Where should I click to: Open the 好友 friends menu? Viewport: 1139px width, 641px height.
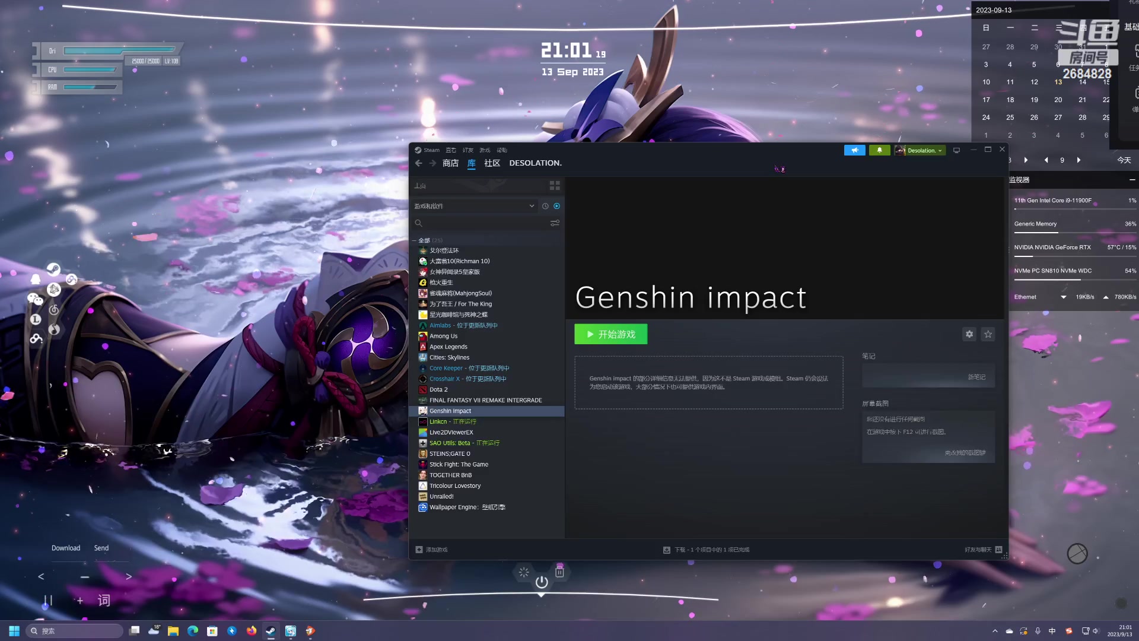pyautogui.click(x=468, y=150)
